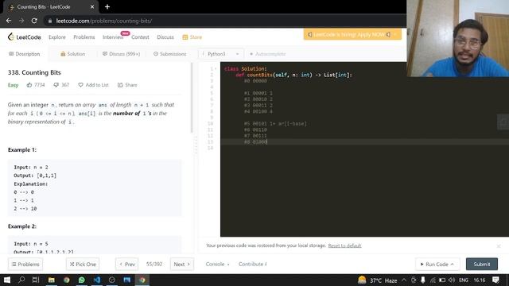
Task: Open the Problems navbar item
Action: [84, 37]
